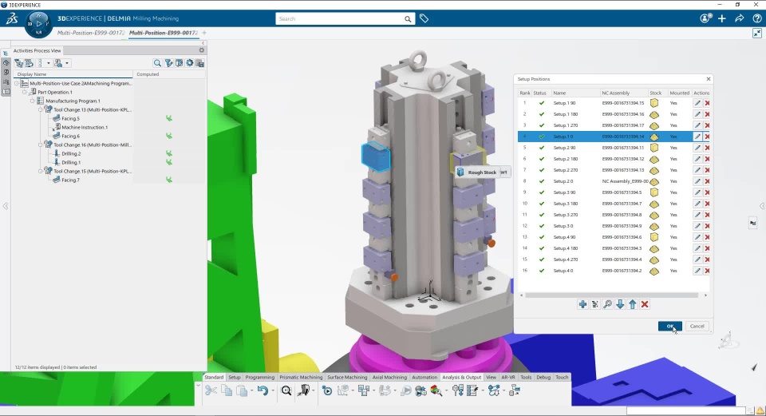Switch to the Axial Machining tab
Image resolution: width=766 pixels, height=416 pixels.
coord(389,378)
